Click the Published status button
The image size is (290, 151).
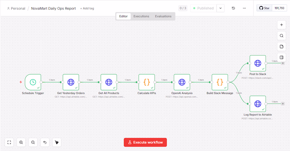204,8
